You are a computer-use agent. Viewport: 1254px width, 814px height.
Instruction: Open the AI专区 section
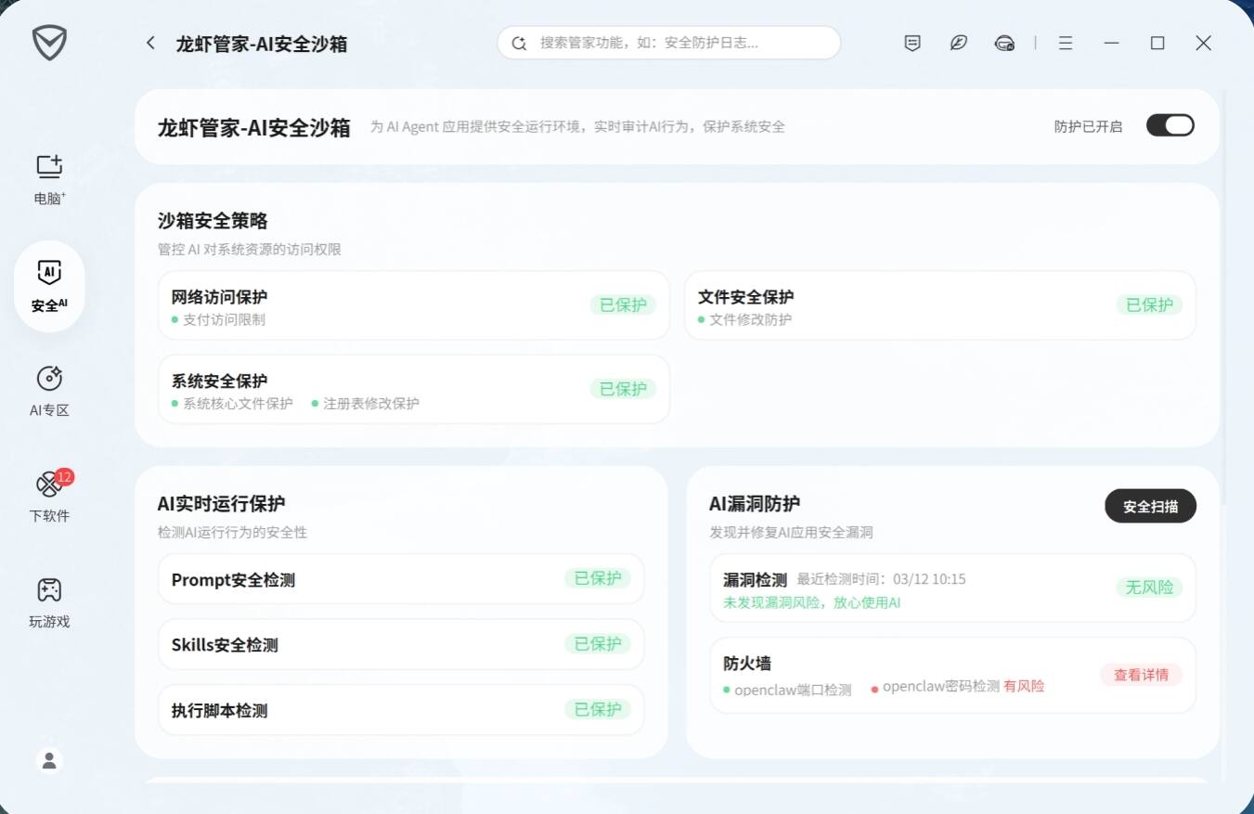pyautogui.click(x=48, y=391)
